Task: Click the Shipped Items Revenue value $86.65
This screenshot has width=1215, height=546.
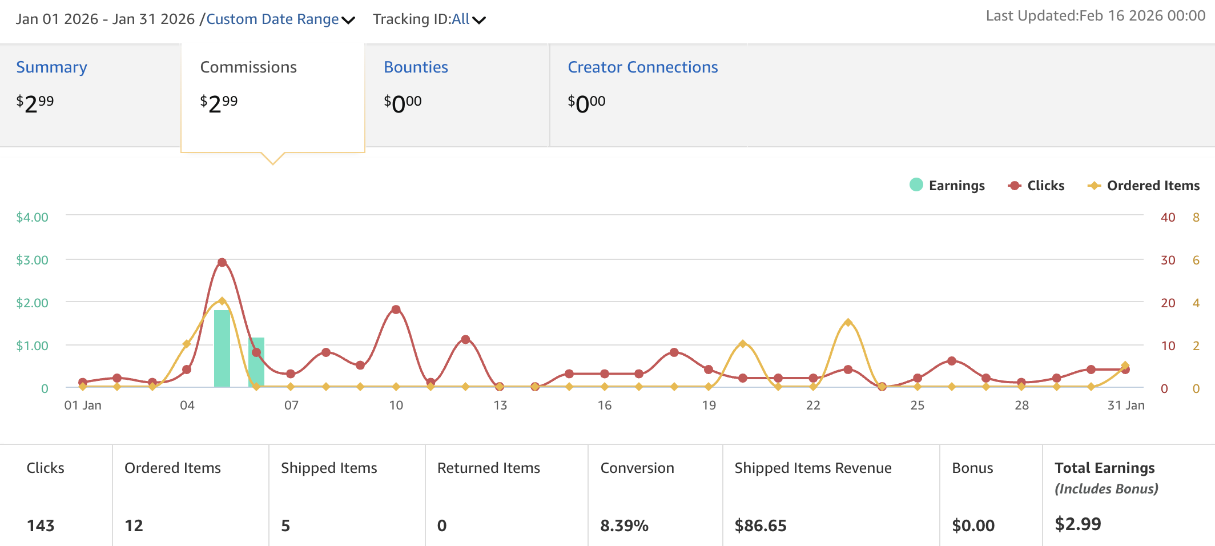Action: point(761,525)
